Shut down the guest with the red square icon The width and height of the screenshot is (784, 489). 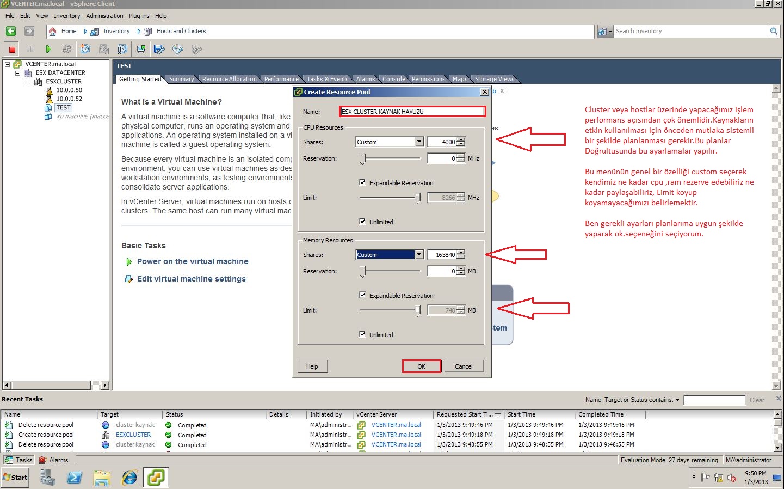point(11,49)
